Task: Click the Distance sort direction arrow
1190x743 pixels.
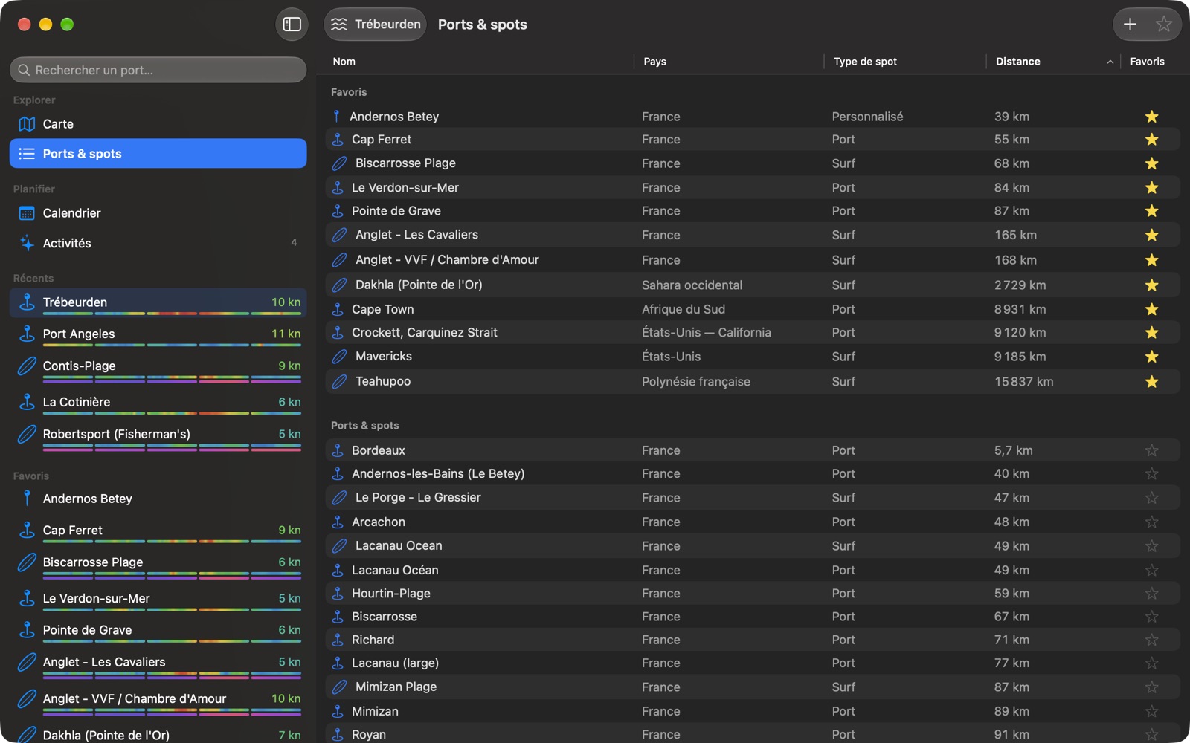Action: 1110,62
